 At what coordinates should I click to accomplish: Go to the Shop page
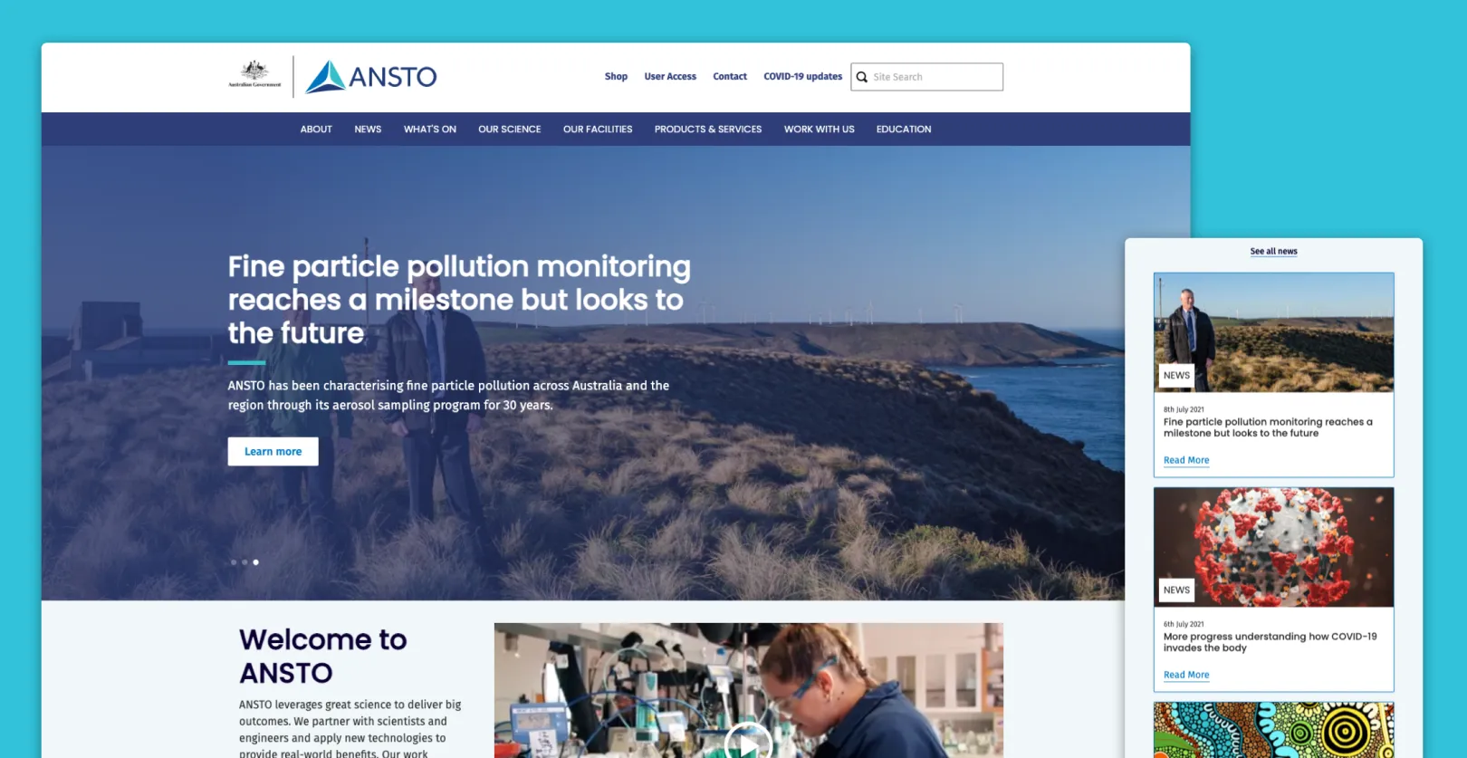pos(616,77)
